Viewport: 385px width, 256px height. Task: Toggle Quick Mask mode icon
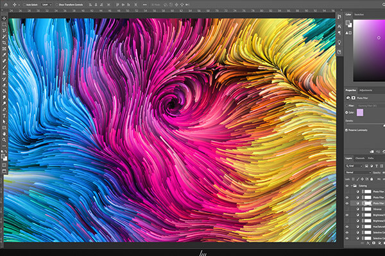4,165
